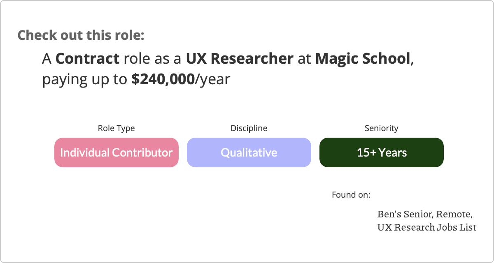Image resolution: width=494 pixels, height=263 pixels.
Task: Click the "UX Researcher" job title
Action: pos(240,59)
